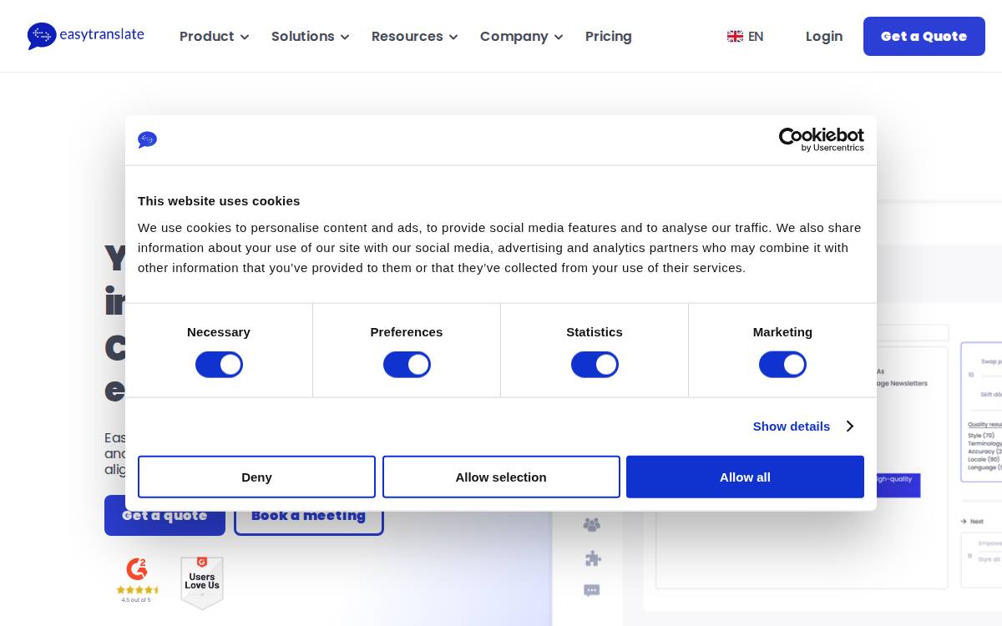The image size is (1002, 626).
Task: Click the easytranslate logo
Action: click(86, 36)
